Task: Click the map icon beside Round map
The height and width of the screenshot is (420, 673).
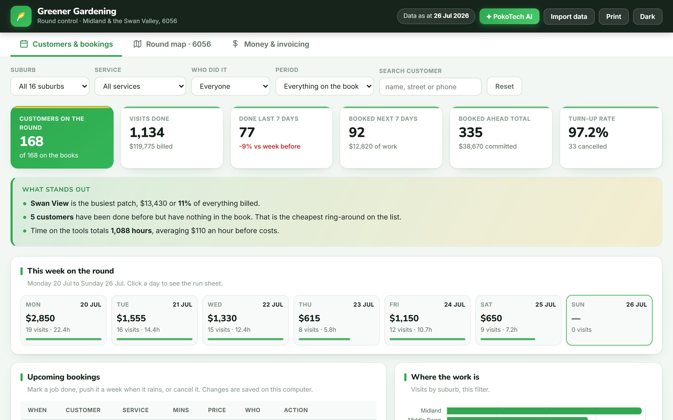Action: 137,44
